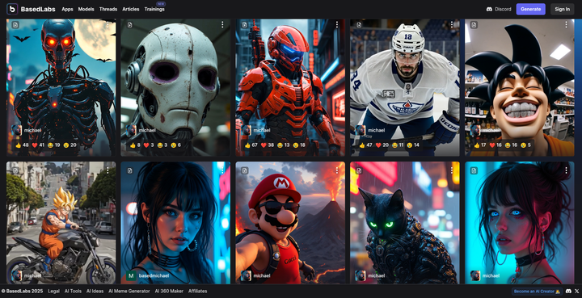The image size is (582, 298).
Task: Click the document icon on white mask android card
Action: (130, 25)
